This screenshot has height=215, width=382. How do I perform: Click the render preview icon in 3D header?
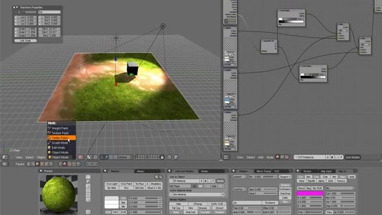(176, 157)
